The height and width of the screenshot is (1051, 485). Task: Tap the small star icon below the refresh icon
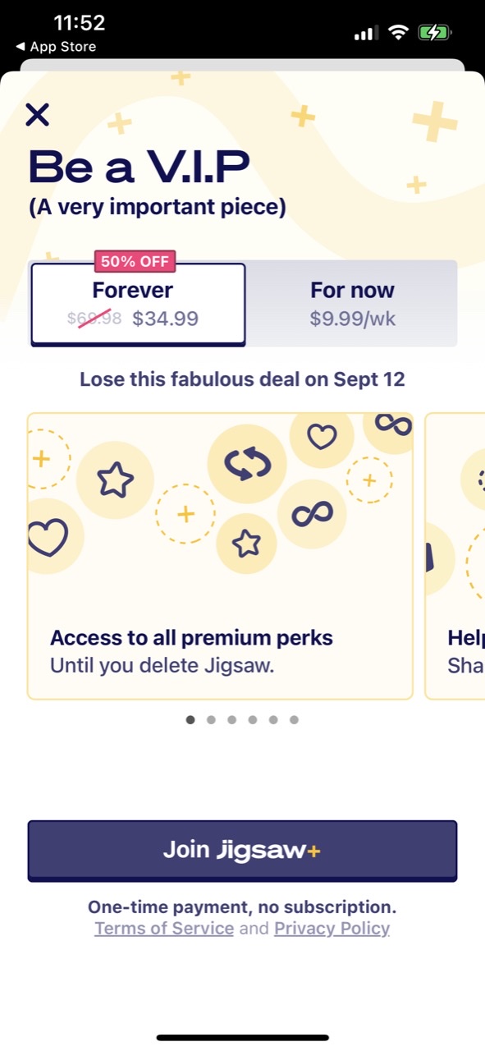(x=246, y=543)
